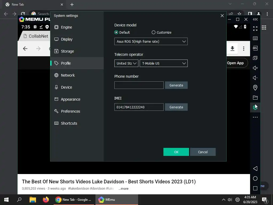Tap the Android recent apps square
Viewport: 273px width, 205px height.
coord(255,188)
